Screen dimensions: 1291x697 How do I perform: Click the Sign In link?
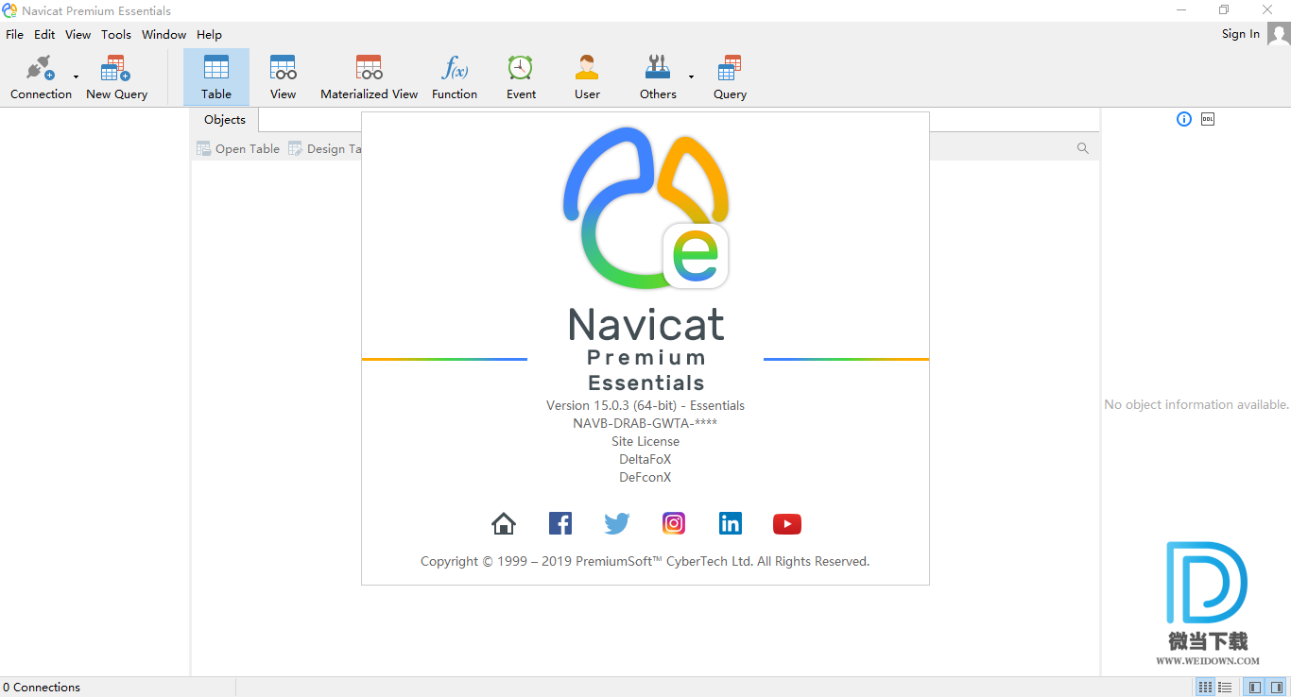point(1240,34)
